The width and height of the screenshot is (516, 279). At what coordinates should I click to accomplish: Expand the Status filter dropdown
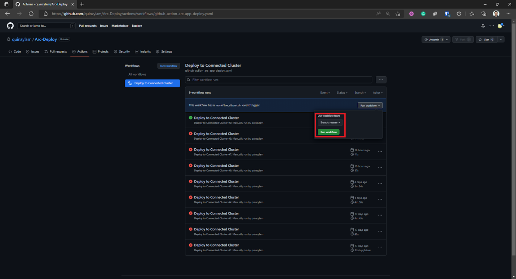(x=342, y=93)
